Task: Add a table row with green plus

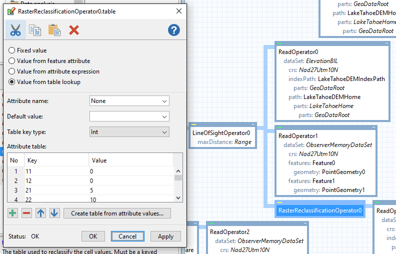Action: [x=12, y=213]
